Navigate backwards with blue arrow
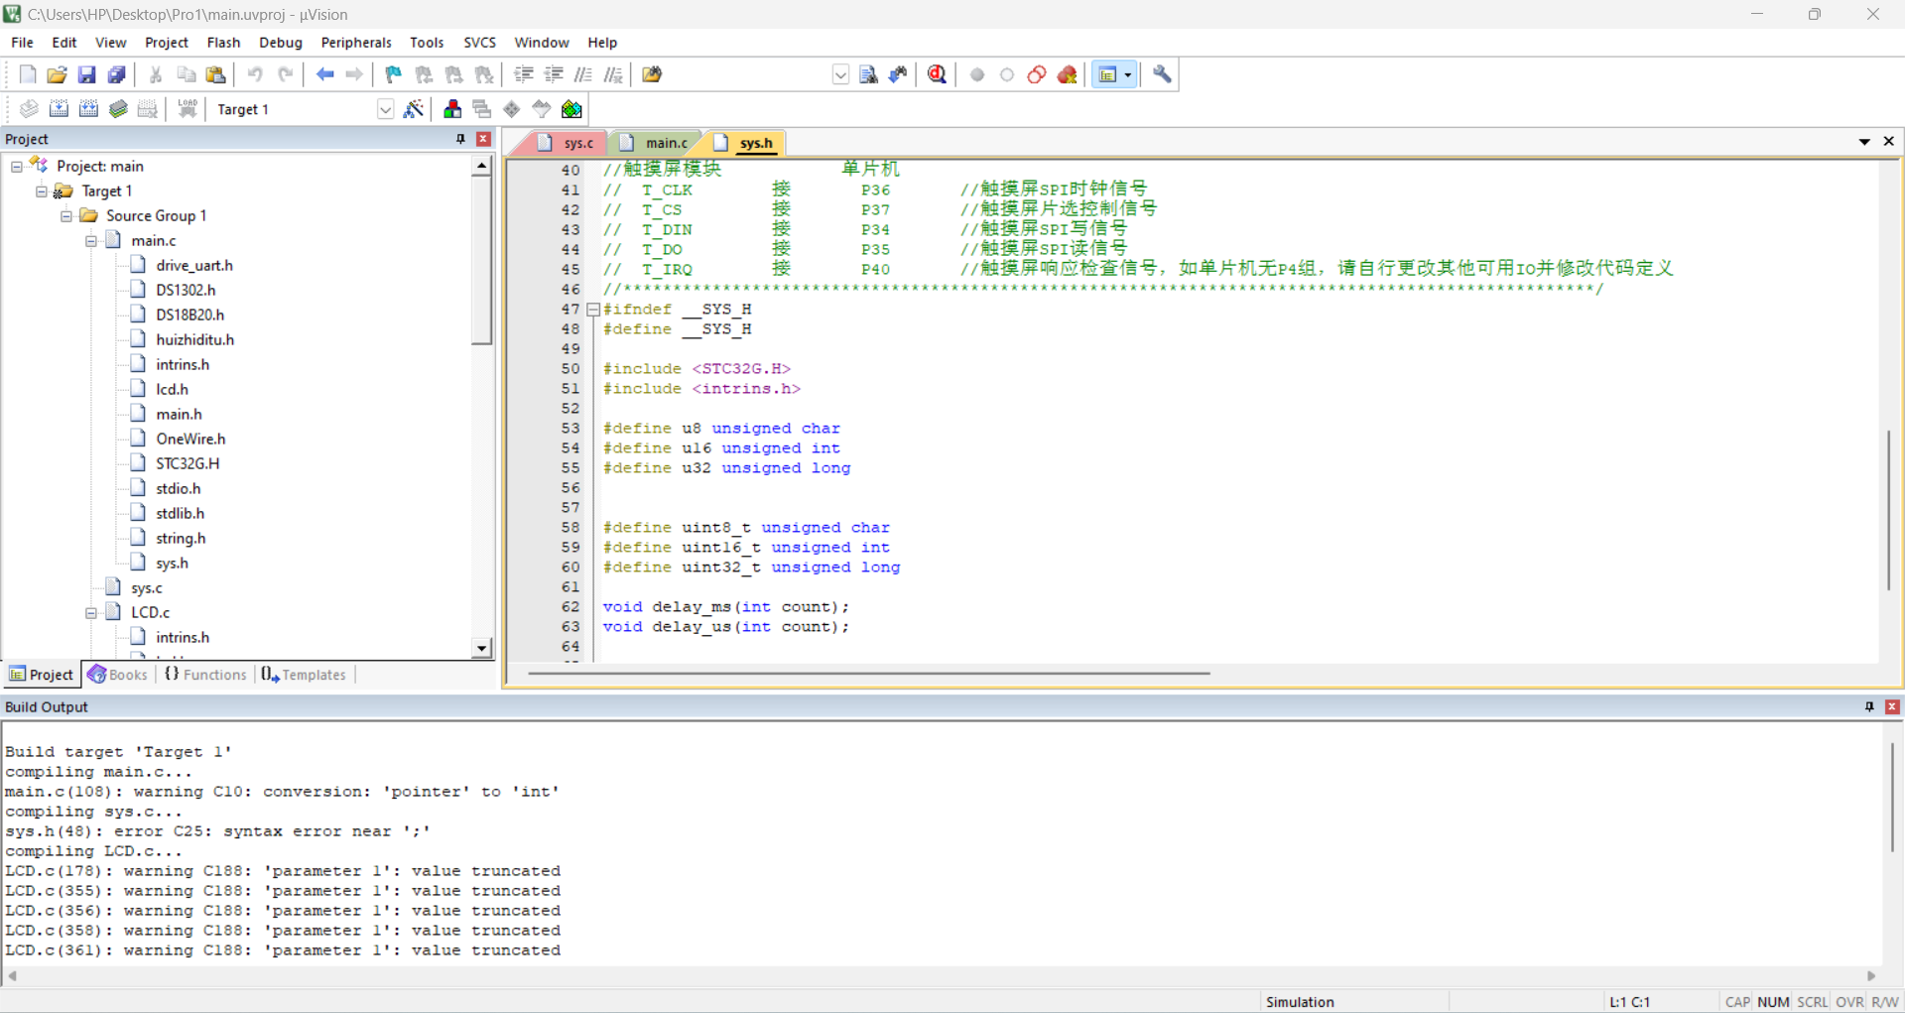This screenshot has width=1905, height=1013. click(324, 74)
